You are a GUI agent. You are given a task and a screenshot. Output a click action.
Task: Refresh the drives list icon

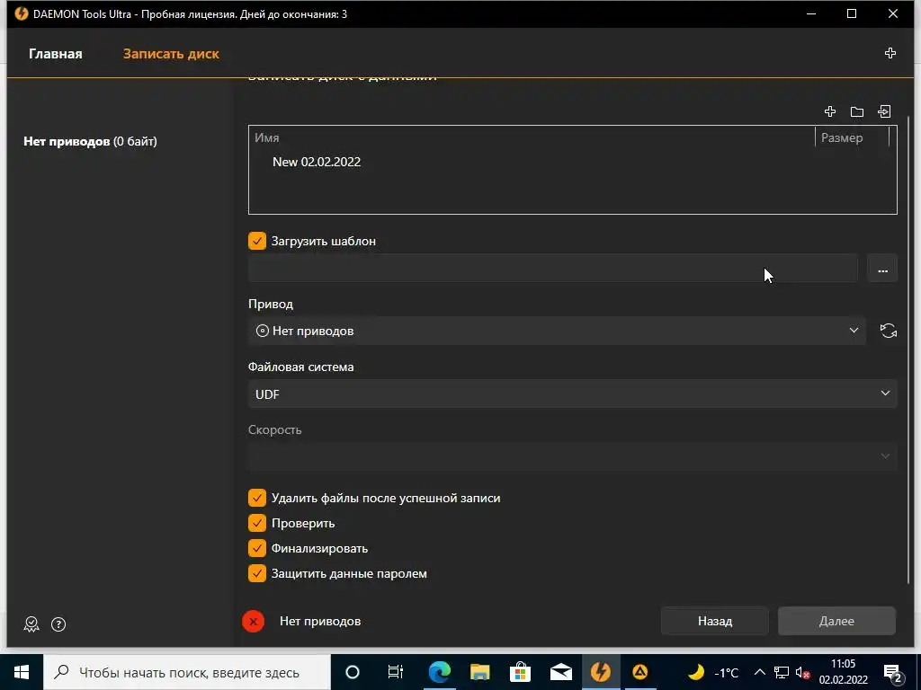[888, 331]
